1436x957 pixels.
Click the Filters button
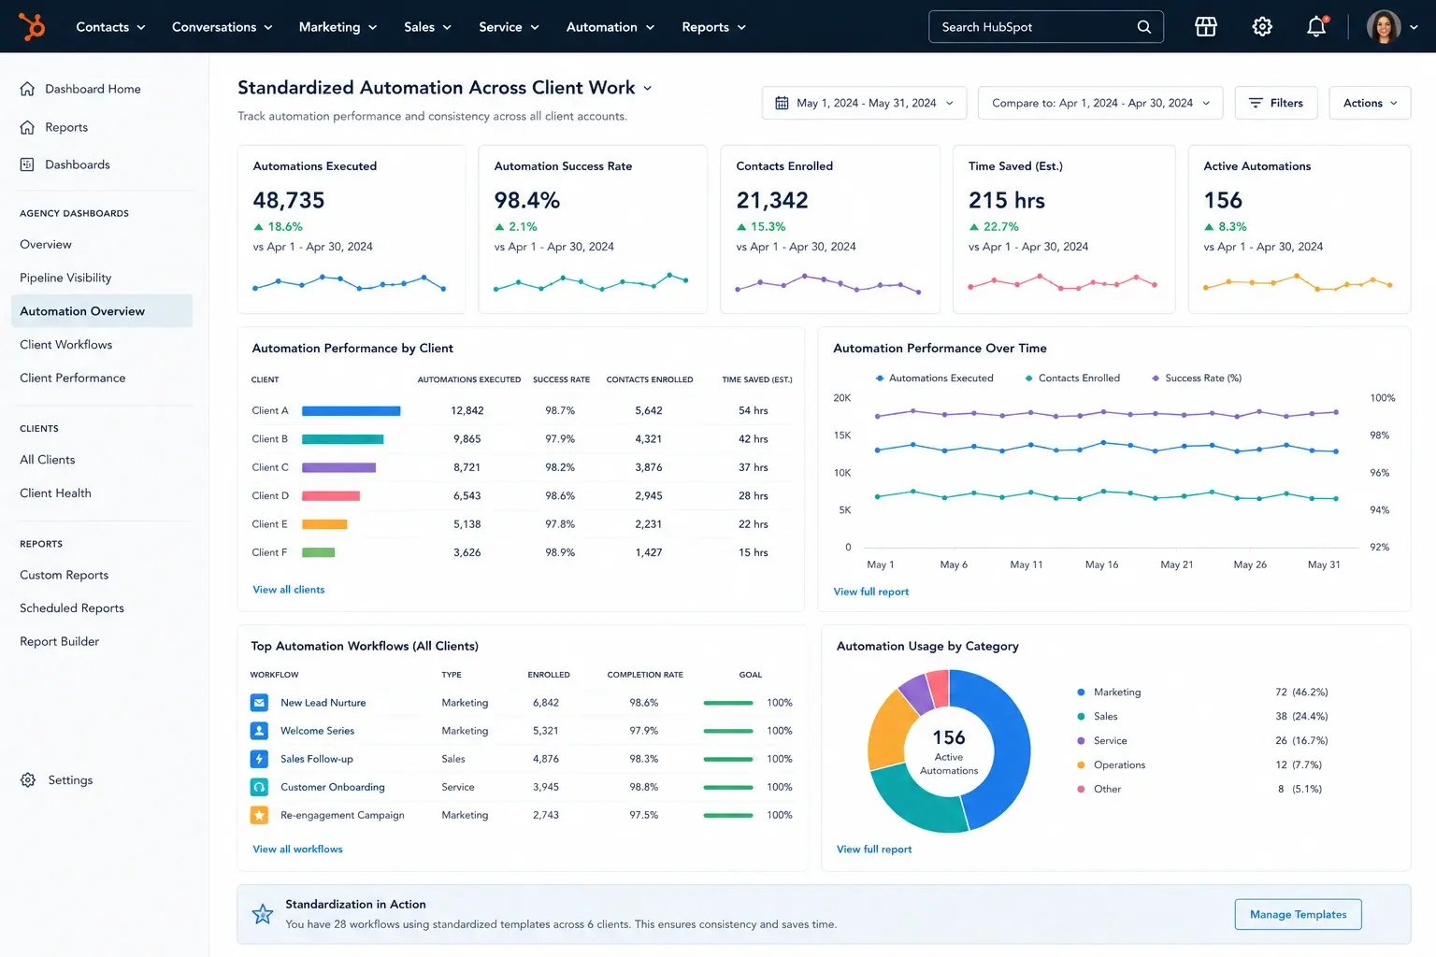click(x=1276, y=103)
